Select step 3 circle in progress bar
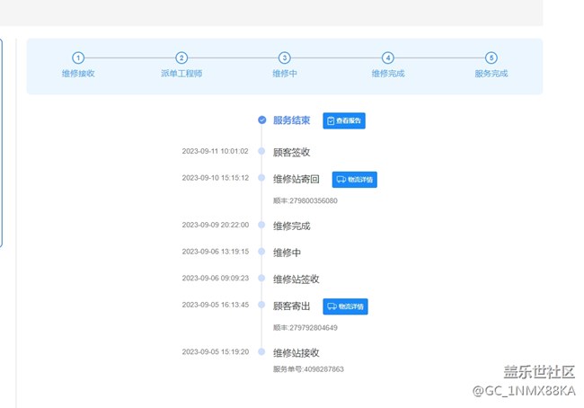The image size is (584, 408). click(285, 58)
